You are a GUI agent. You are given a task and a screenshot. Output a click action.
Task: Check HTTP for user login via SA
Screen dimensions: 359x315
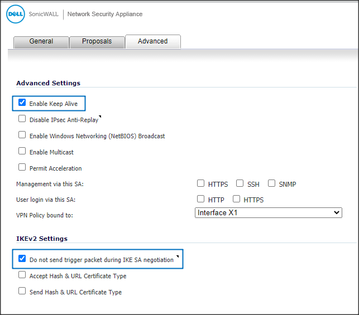(x=200, y=199)
